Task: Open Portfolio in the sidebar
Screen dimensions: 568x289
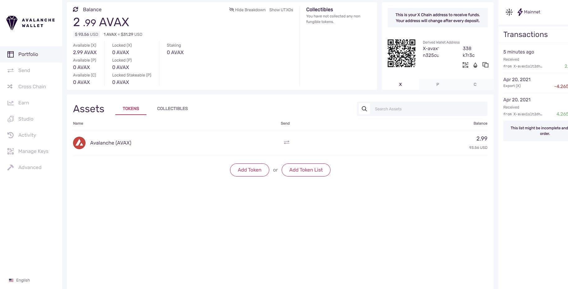Action: click(x=31, y=54)
